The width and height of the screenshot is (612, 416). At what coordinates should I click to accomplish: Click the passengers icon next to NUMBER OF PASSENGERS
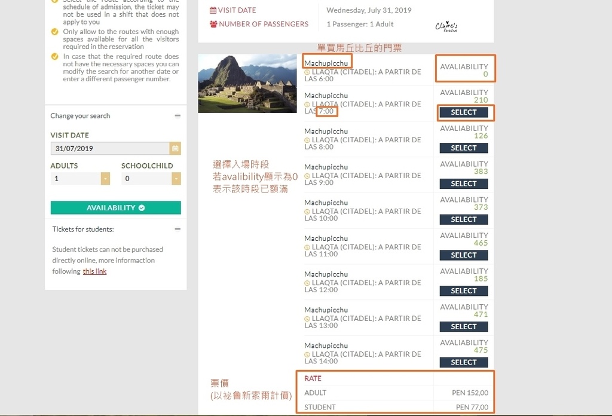coord(213,25)
